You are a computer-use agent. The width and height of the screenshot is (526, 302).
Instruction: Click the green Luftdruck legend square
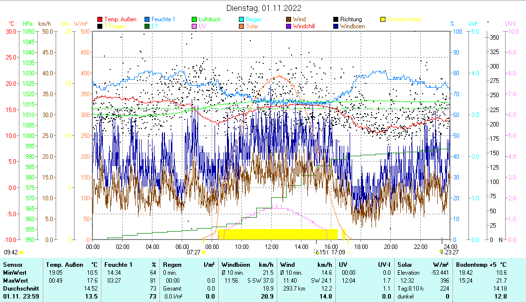pos(195,20)
